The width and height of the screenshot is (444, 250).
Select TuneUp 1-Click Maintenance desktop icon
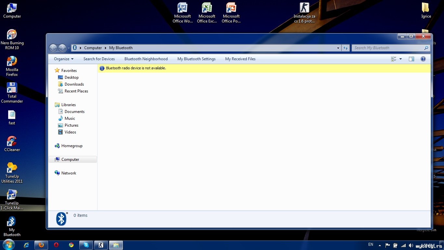[x=12, y=200]
